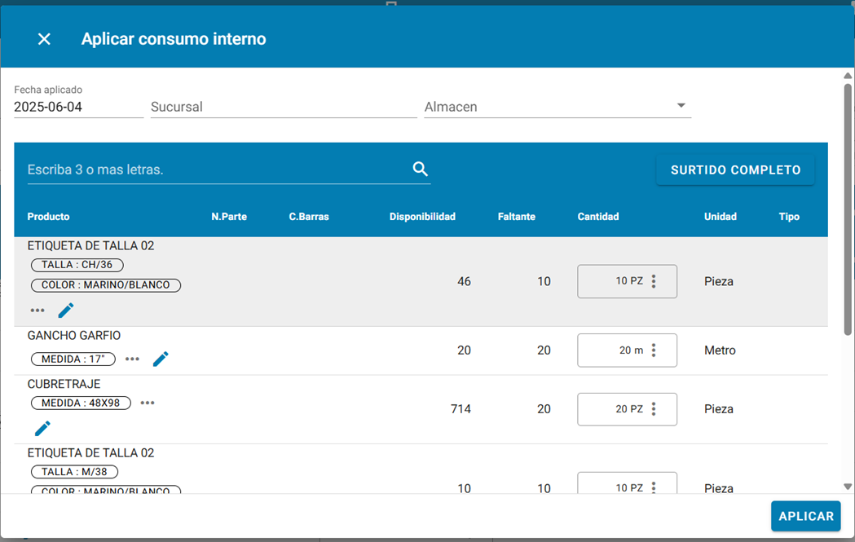The height and width of the screenshot is (542, 855).
Task: Click the Faltante column header
Action: [x=517, y=217]
